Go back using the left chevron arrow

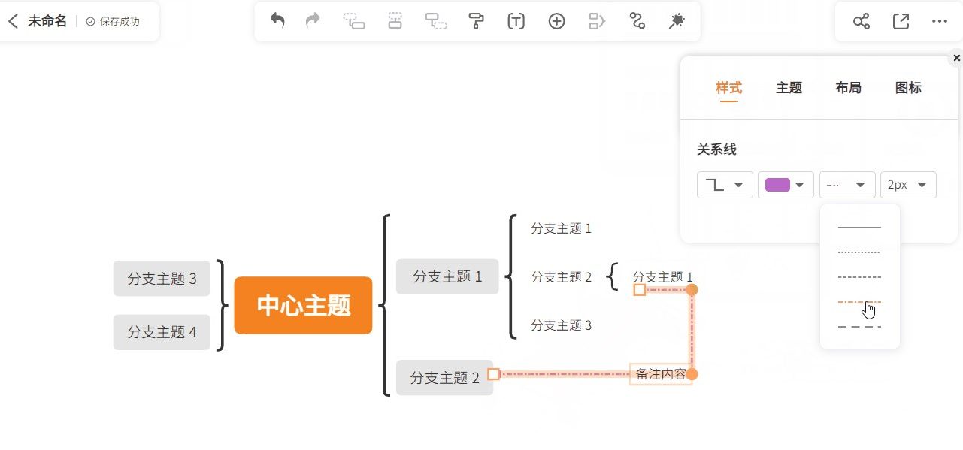[x=13, y=21]
